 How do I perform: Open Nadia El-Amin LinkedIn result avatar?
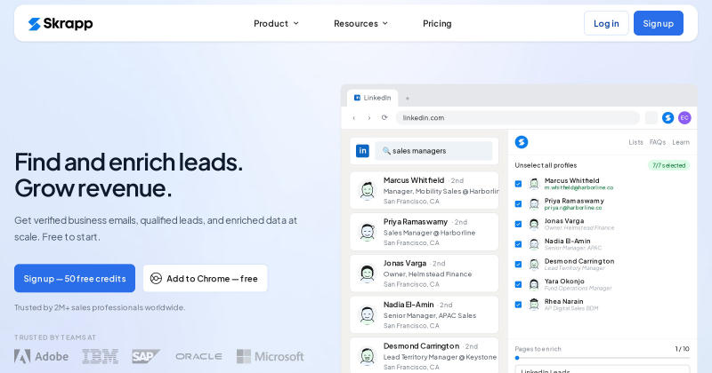(367, 315)
